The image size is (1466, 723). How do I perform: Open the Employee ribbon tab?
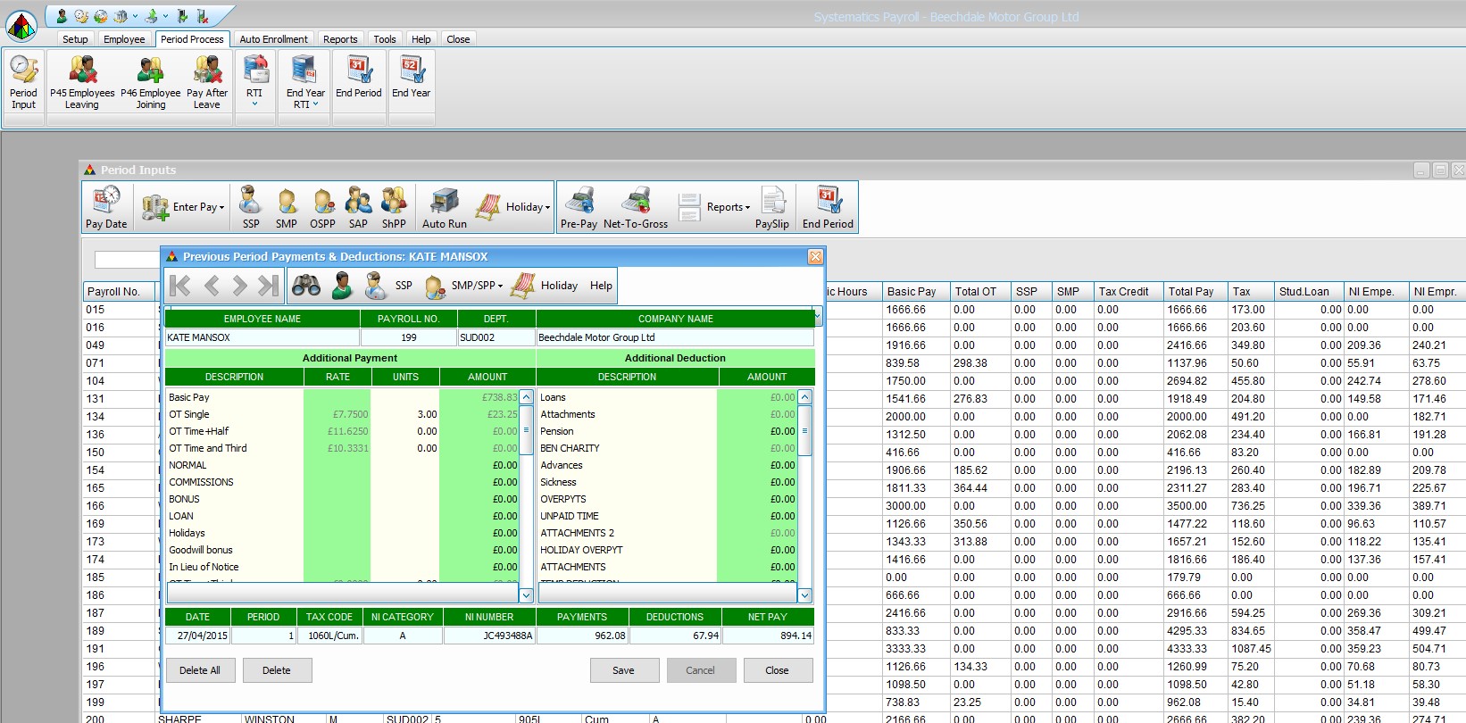124,39
